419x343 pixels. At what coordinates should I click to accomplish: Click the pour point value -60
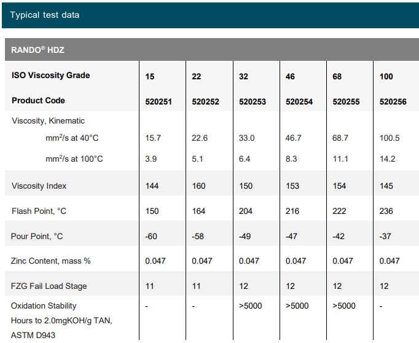click(x=151, y=237)
